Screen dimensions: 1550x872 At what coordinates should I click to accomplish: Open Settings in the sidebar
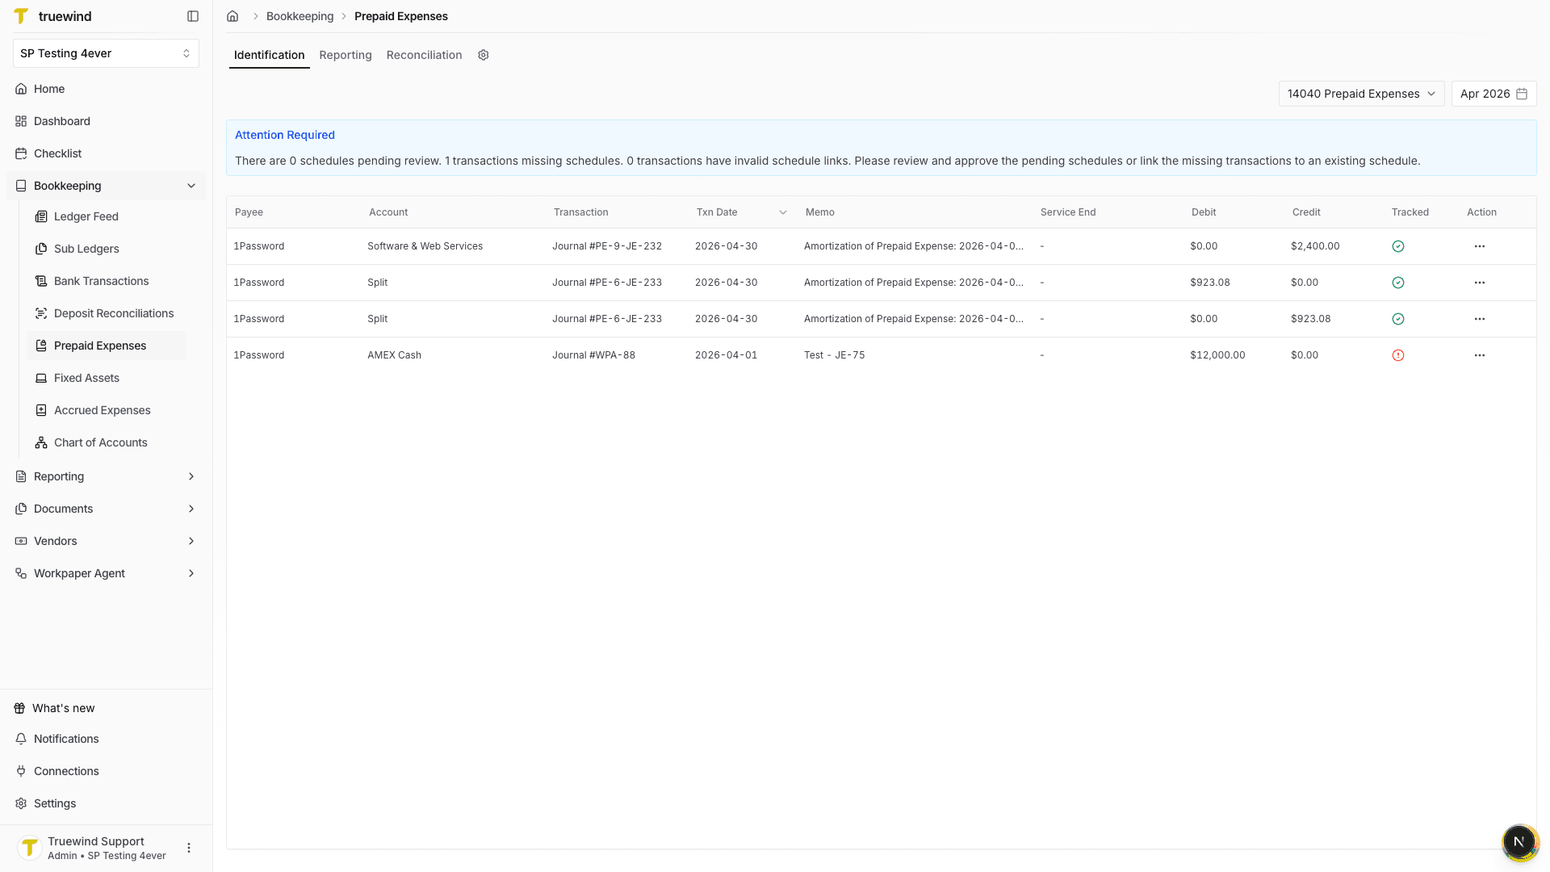106,803
